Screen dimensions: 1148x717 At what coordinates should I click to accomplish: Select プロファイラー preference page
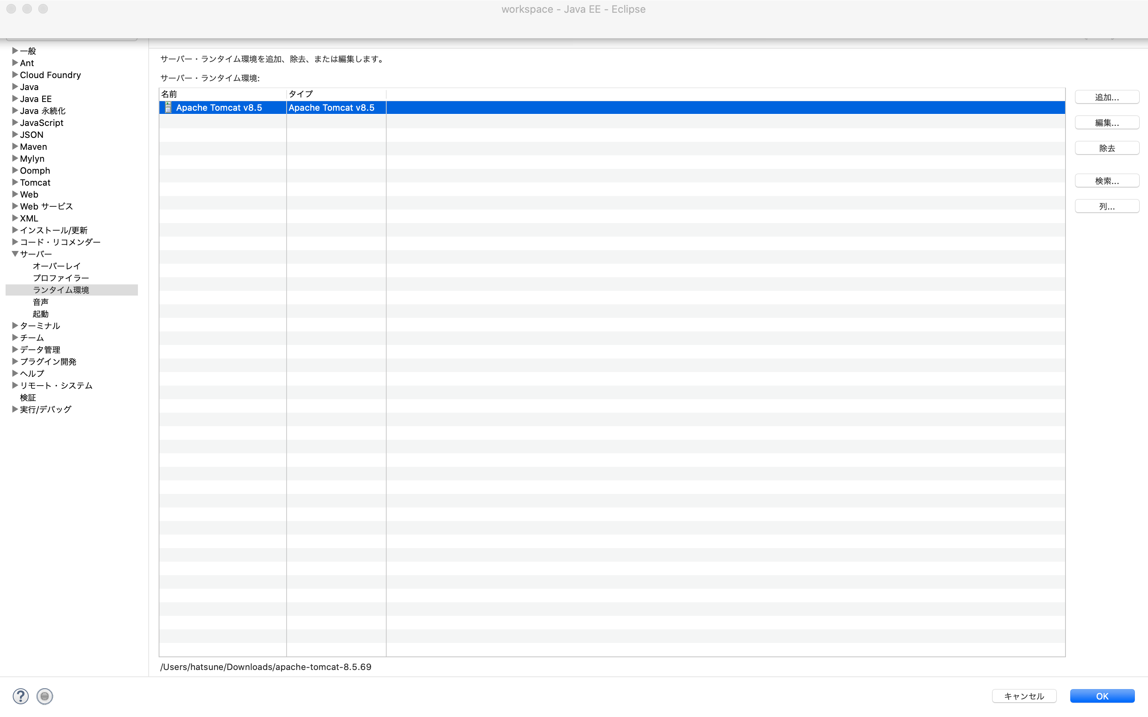pos(60,278)
